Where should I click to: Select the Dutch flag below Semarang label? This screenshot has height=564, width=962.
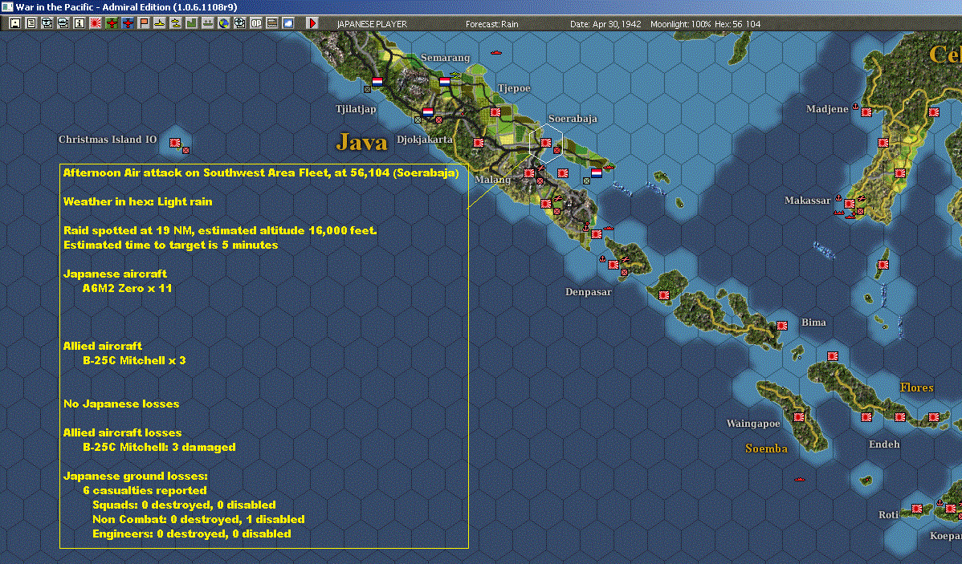tap(445, 82)
